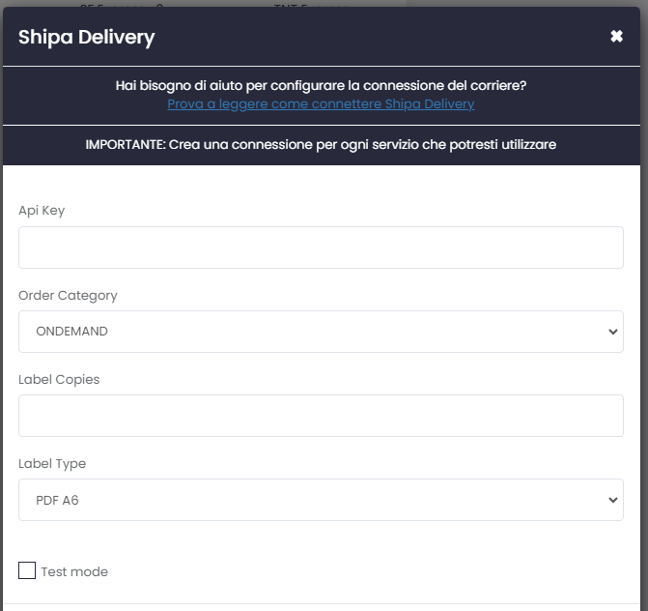Click the 'Order Category' label
Image resolution: width=648 pixels, height=611 pixels.
pos(68,296)
